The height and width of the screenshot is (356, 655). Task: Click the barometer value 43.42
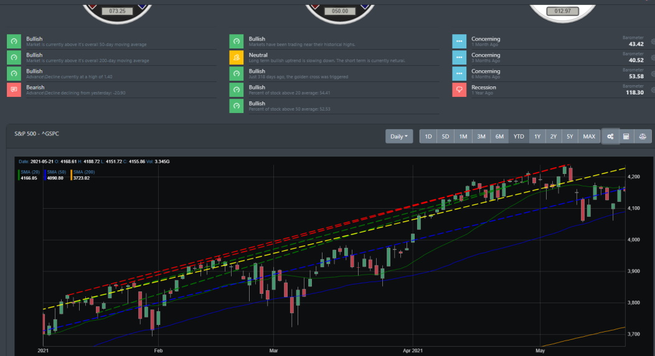636,44
